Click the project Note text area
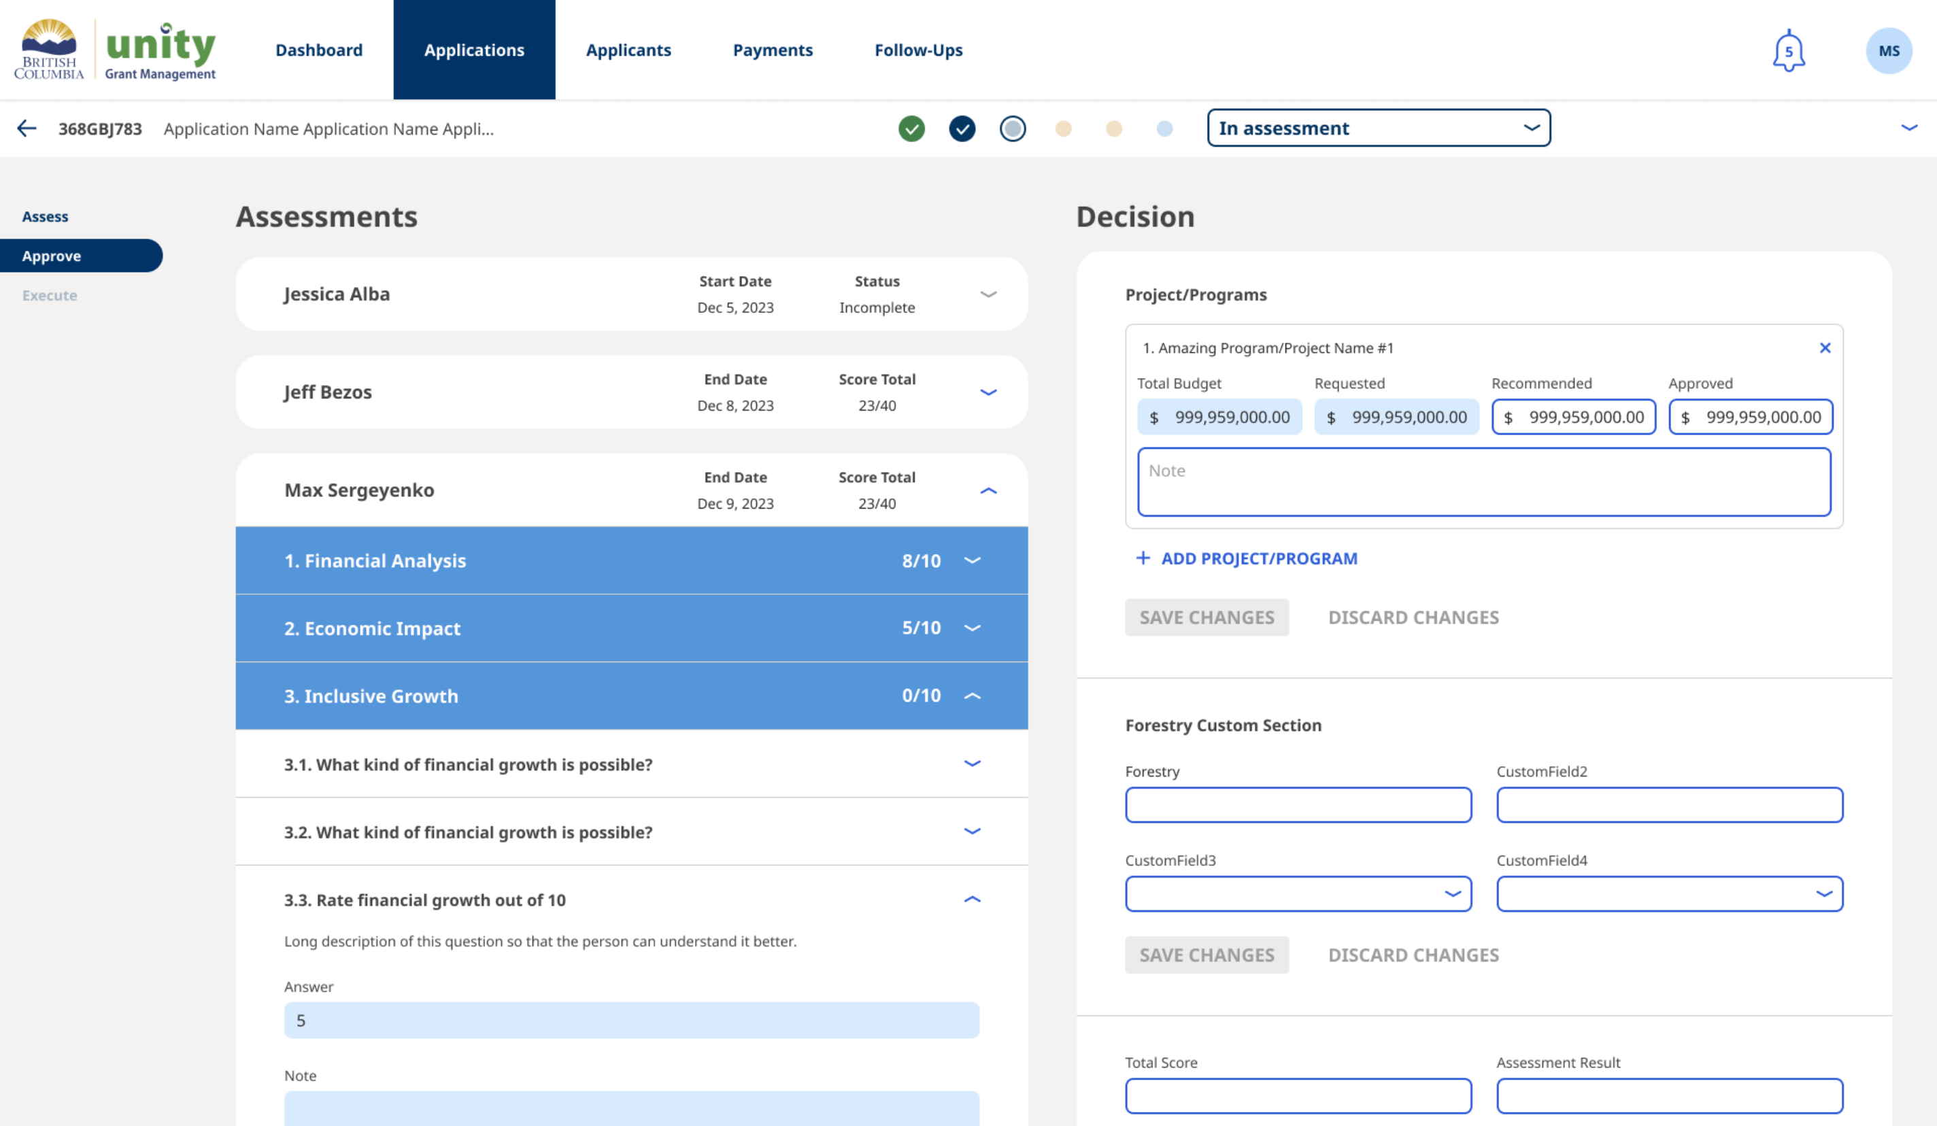This screenshot has height=1126, width=1937. pos(1483,482)
